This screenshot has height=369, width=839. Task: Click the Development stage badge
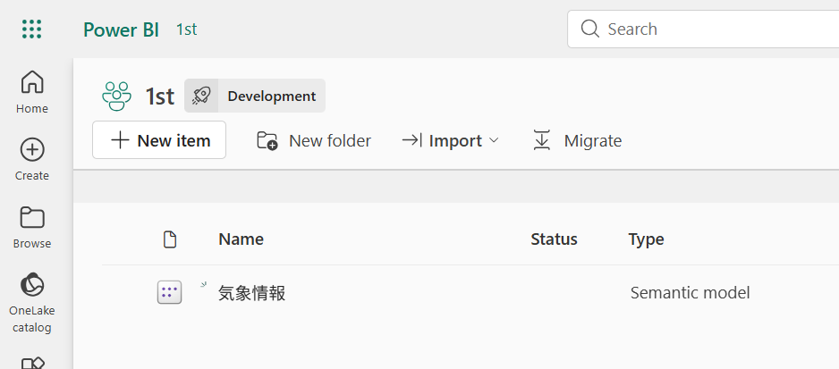tap(255, 96)
